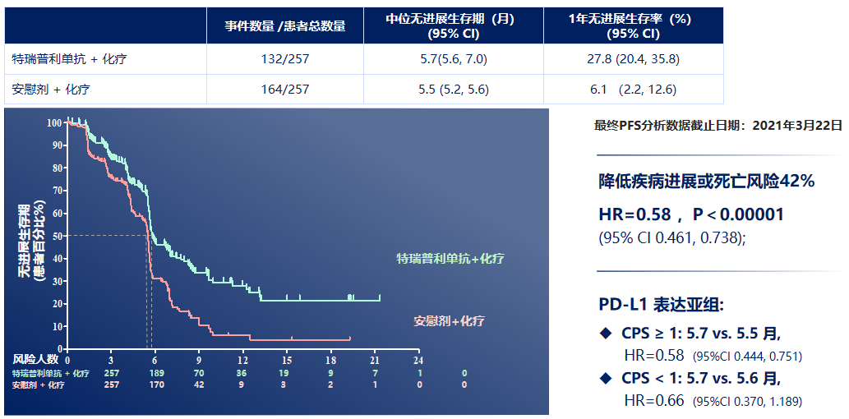Select the 1年无进展生存率 column header
The image size is (849, 419).
(632, 26)
